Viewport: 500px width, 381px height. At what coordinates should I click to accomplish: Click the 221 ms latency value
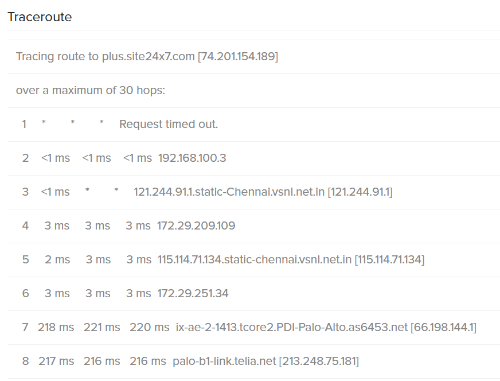click(102, 327)
